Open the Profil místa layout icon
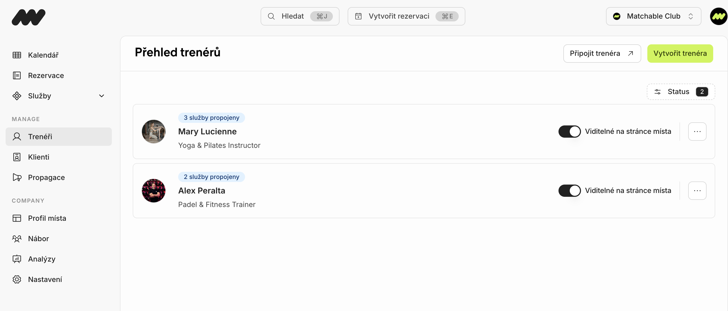 click(x=17, y=218)
